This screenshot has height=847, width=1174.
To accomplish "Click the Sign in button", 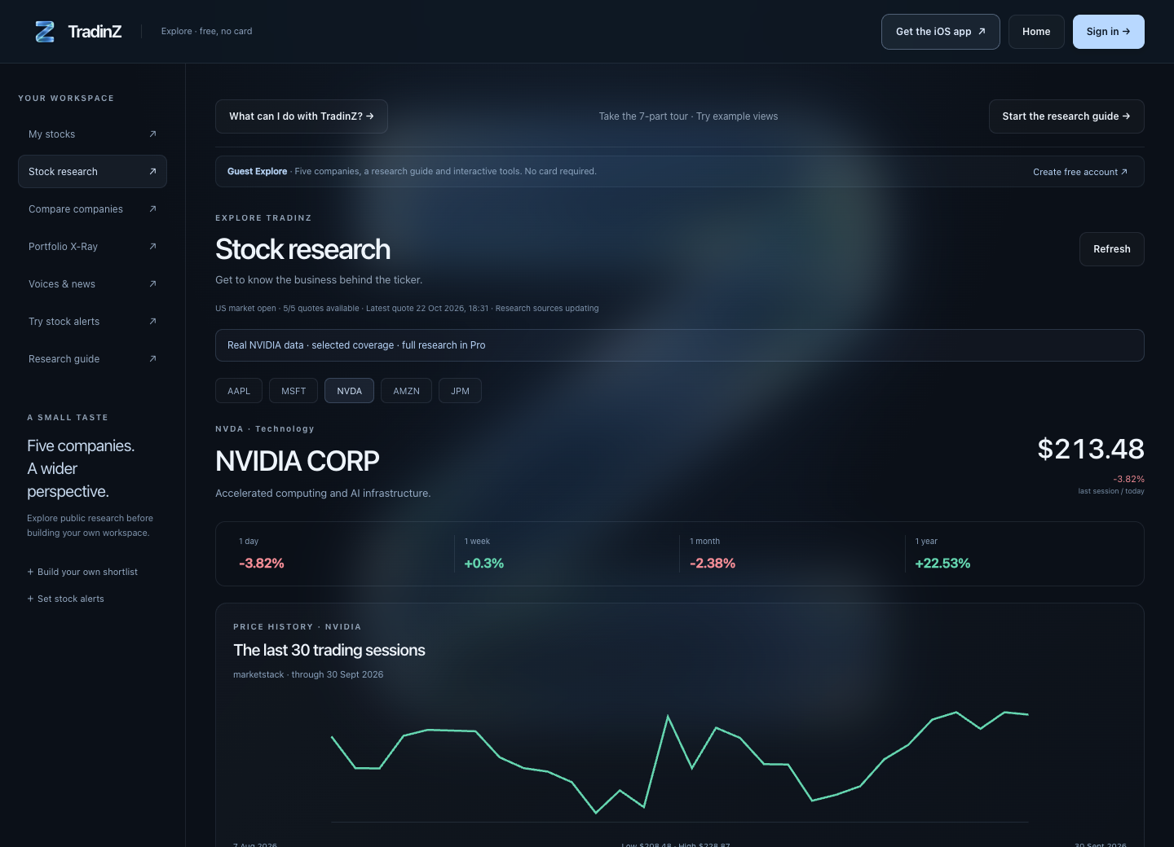I will point(1108,32).
